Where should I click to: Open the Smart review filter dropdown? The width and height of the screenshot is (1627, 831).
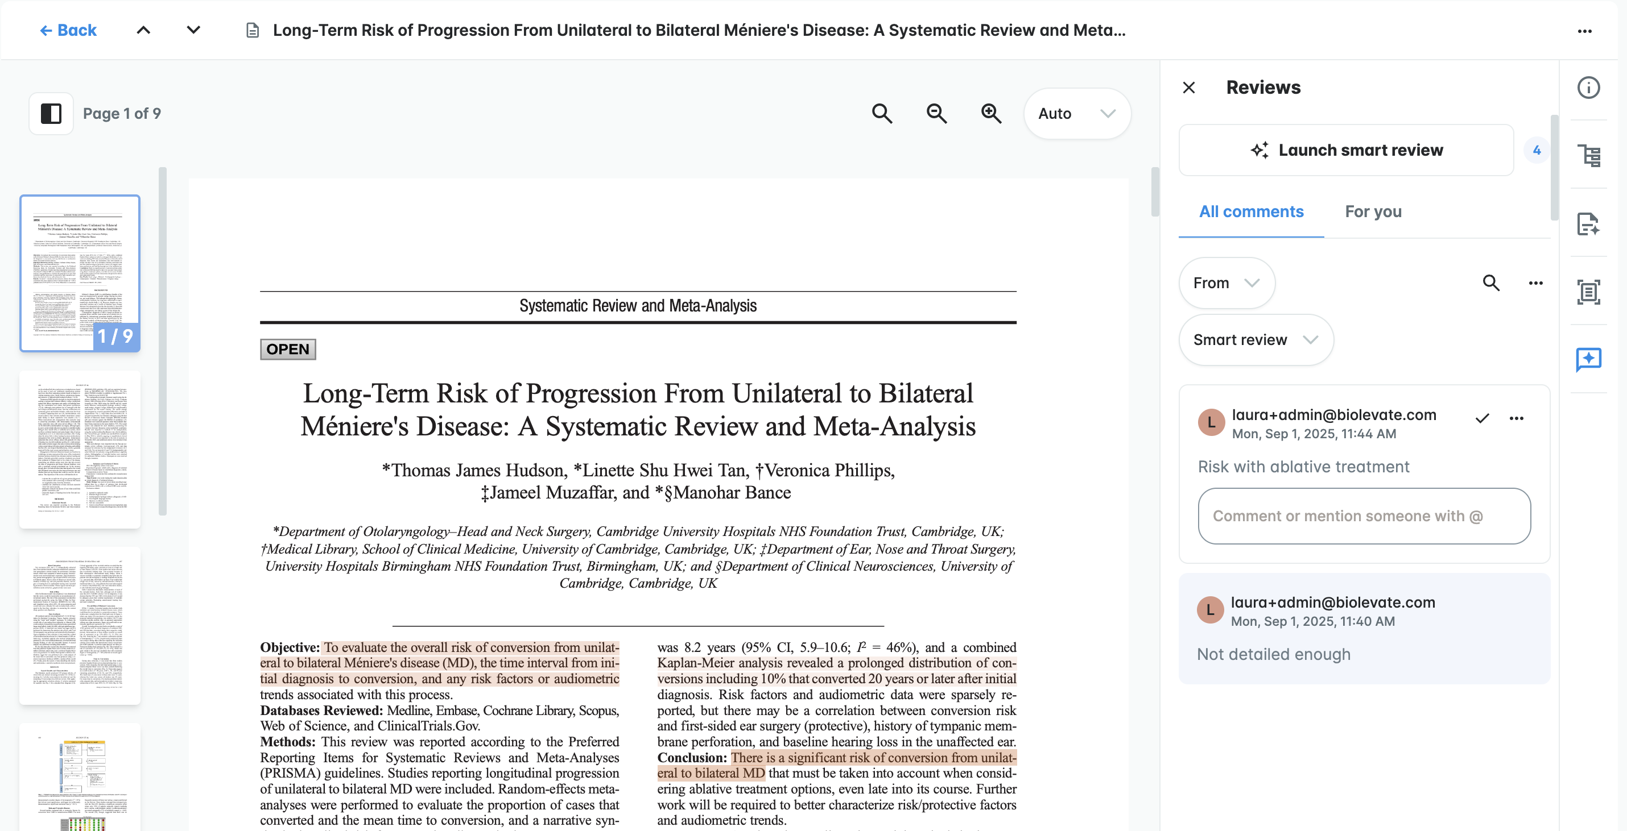(1256, 340)
